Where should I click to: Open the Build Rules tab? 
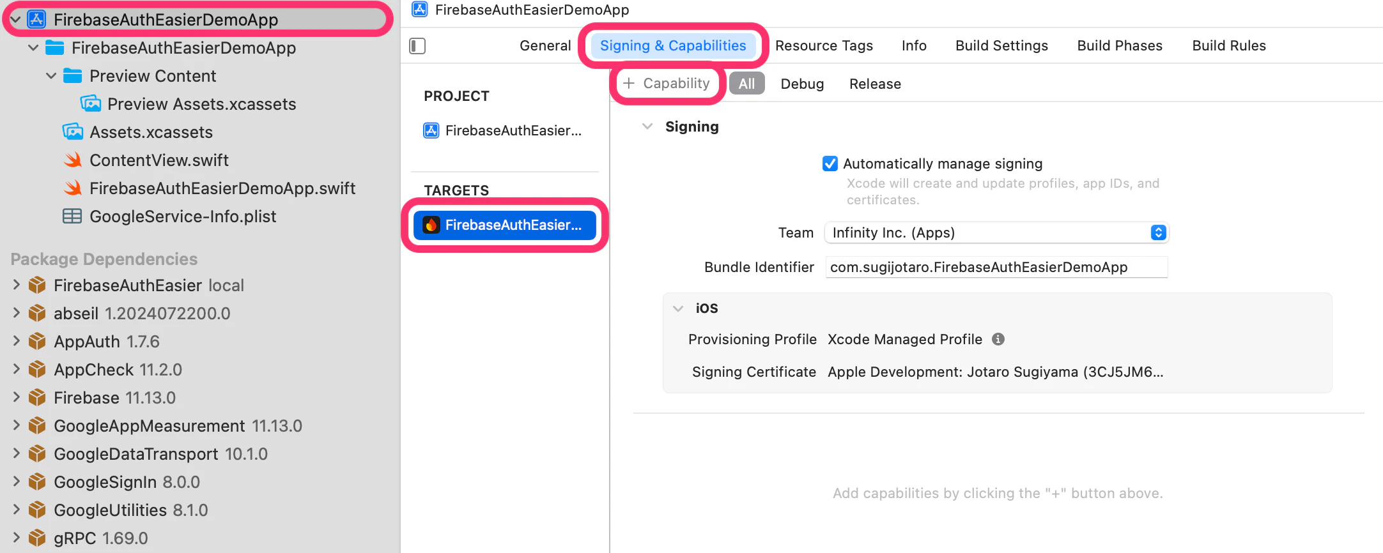pos(1229,45)
